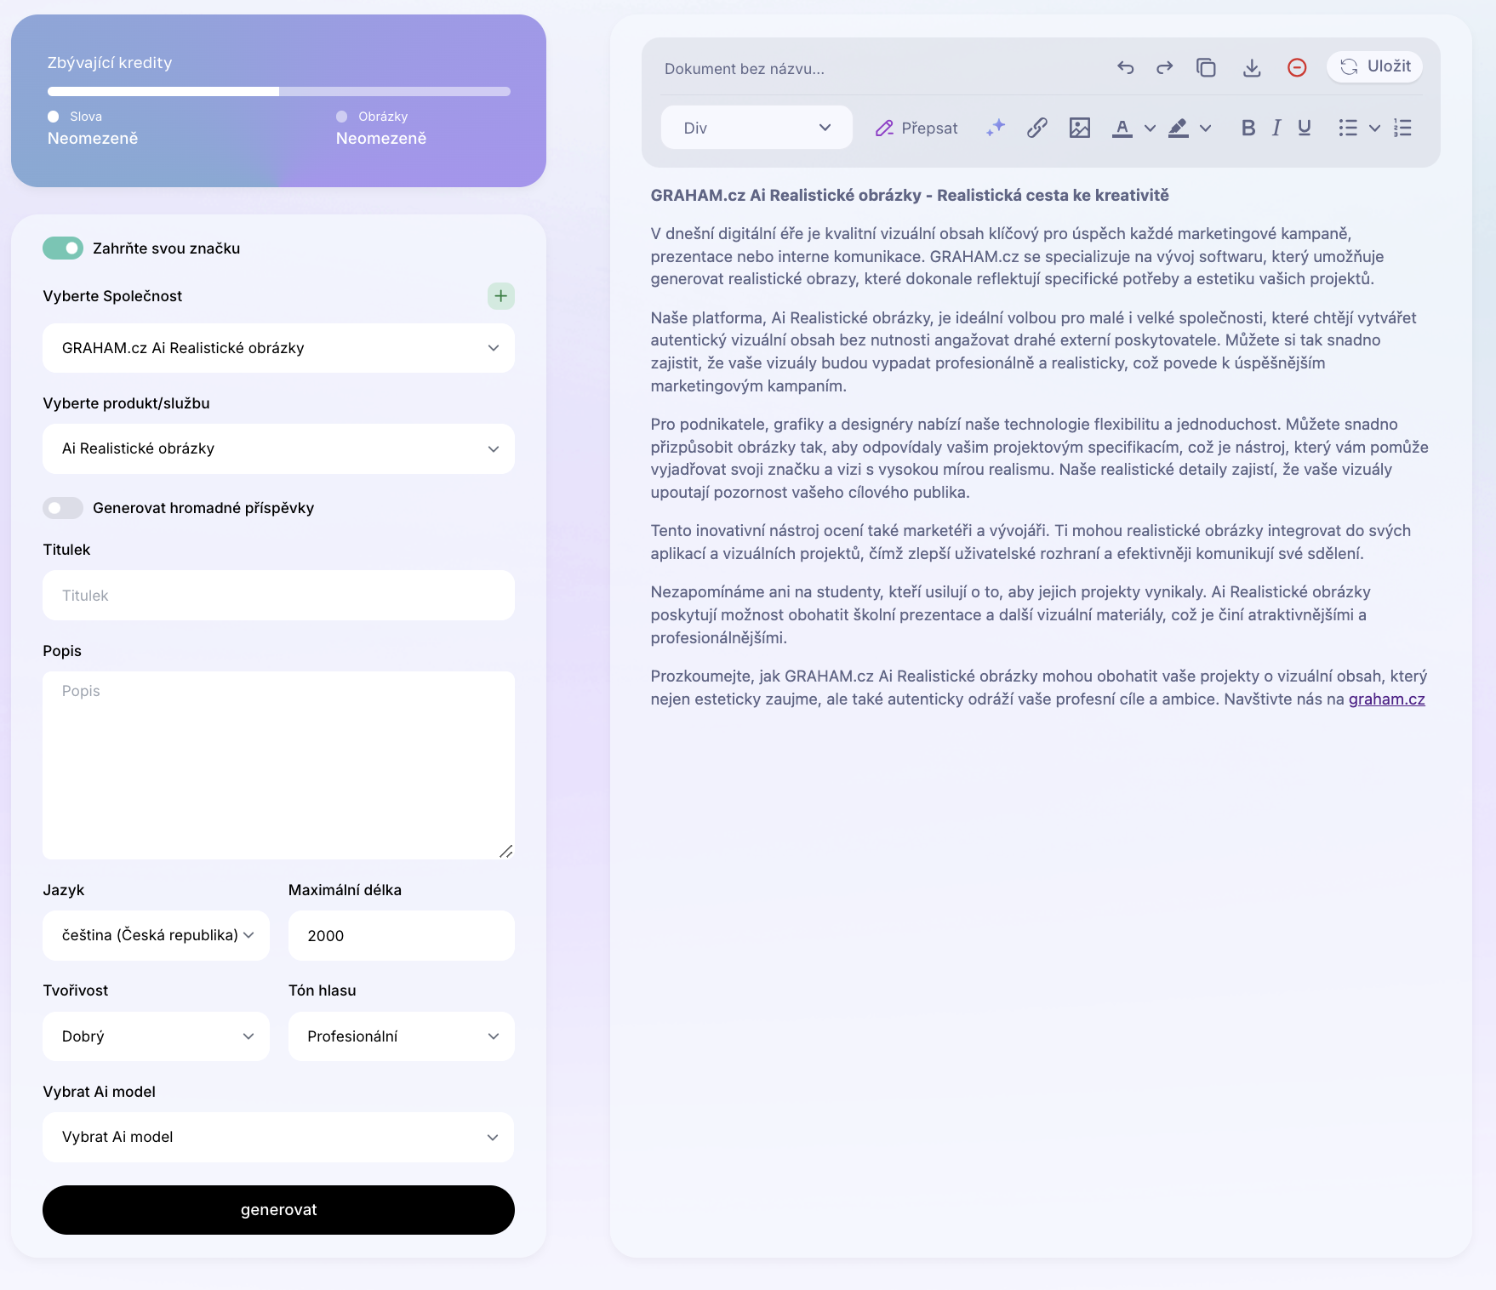Viewport: 1496px width, 1290px height.
Task: Click the undo arrow icon
Action: [1125, 67]
